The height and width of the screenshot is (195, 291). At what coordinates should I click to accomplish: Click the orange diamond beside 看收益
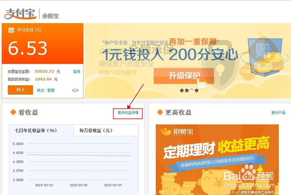(x=13, y=112)
